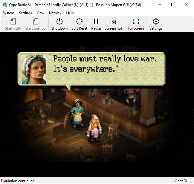This screenshot has width=194, height=184.
Task: Click the window resize grip at corner
Action: click(x=192, y=182)
